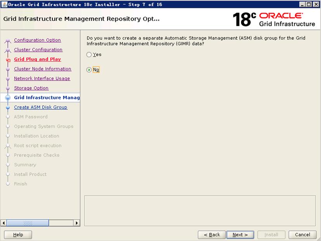Click the Create ASM Disk Group step marker
The width and height of the screenshot is (321, 241).
8,107
